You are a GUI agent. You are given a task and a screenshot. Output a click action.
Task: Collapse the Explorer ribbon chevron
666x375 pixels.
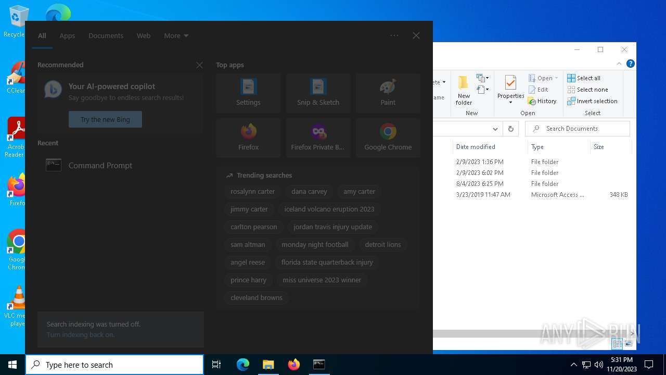point(619,64)
